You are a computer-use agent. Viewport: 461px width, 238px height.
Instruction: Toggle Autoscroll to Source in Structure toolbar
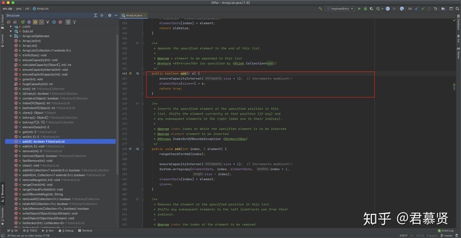(x=68, y=22)
